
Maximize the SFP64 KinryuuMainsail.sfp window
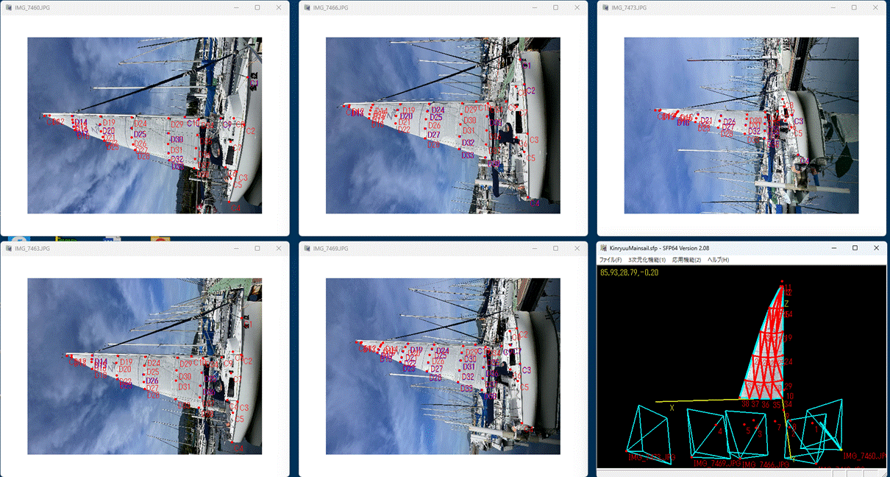click(x=855, y=248)
